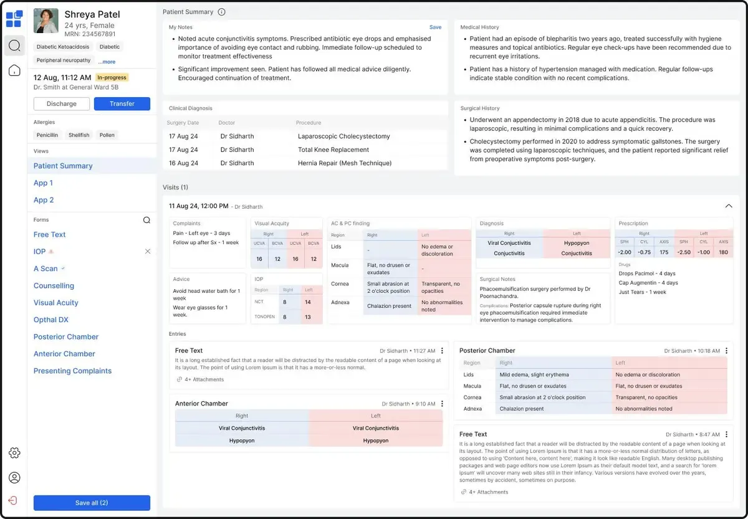Open the home icon in sidebar
Screen dimensions: 748x519
point(14,70)
